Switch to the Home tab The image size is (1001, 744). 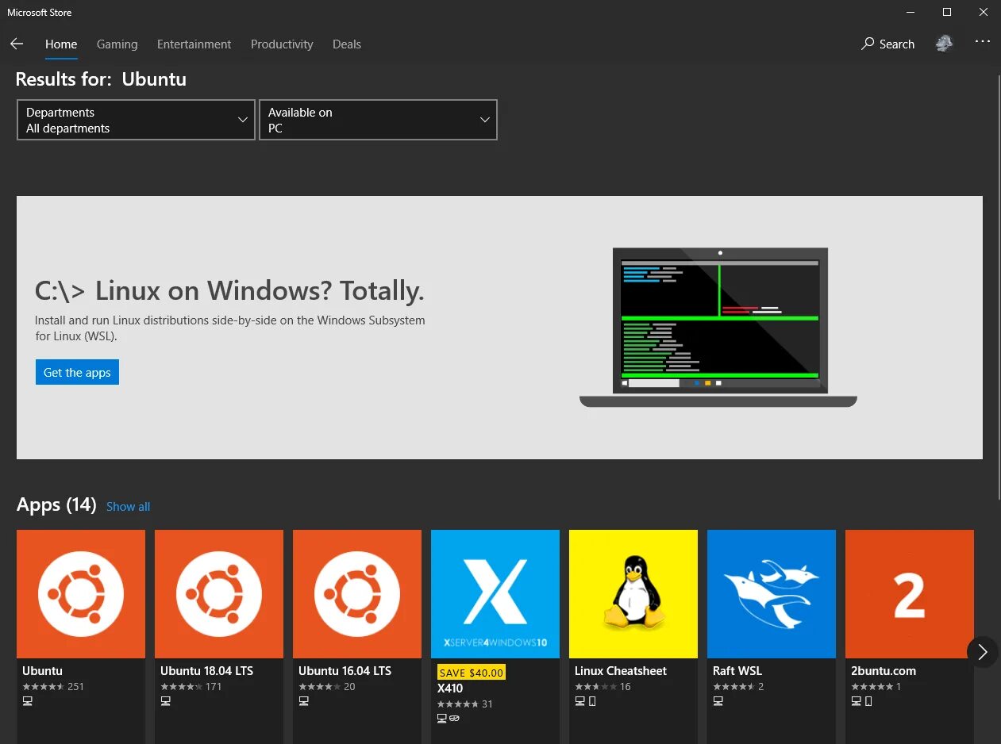pos(61,44)
